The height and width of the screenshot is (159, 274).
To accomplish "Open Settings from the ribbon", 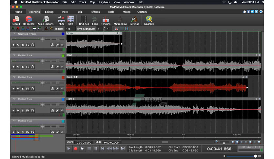I will tap(134, 20).
